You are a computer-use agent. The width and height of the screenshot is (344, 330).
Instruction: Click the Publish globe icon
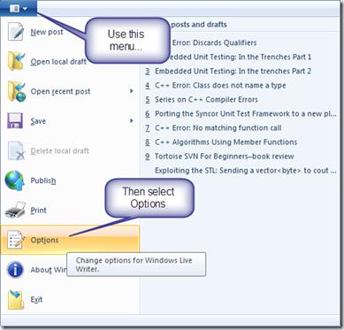click(x=15, y=180)
